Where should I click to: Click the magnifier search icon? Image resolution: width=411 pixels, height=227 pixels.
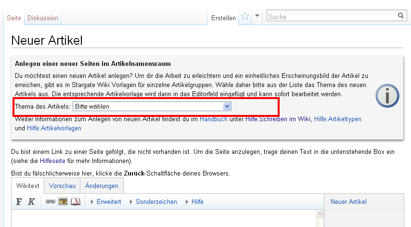click(x=401, y=16)
